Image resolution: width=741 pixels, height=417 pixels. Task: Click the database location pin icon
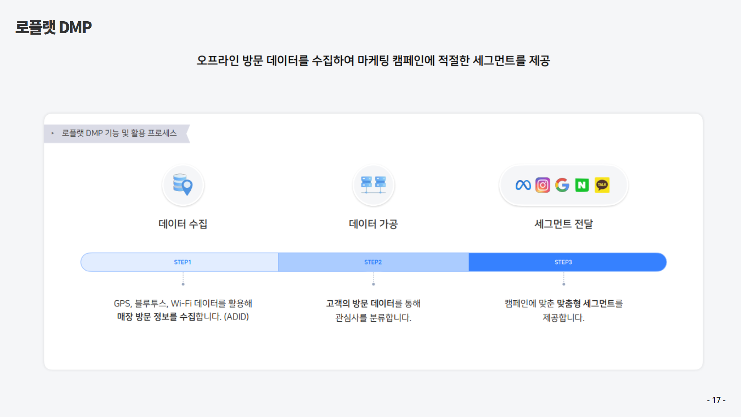coord(183,185)
